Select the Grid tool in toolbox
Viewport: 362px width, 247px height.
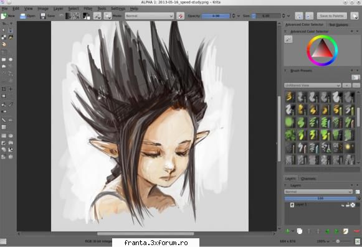[4, 127]
